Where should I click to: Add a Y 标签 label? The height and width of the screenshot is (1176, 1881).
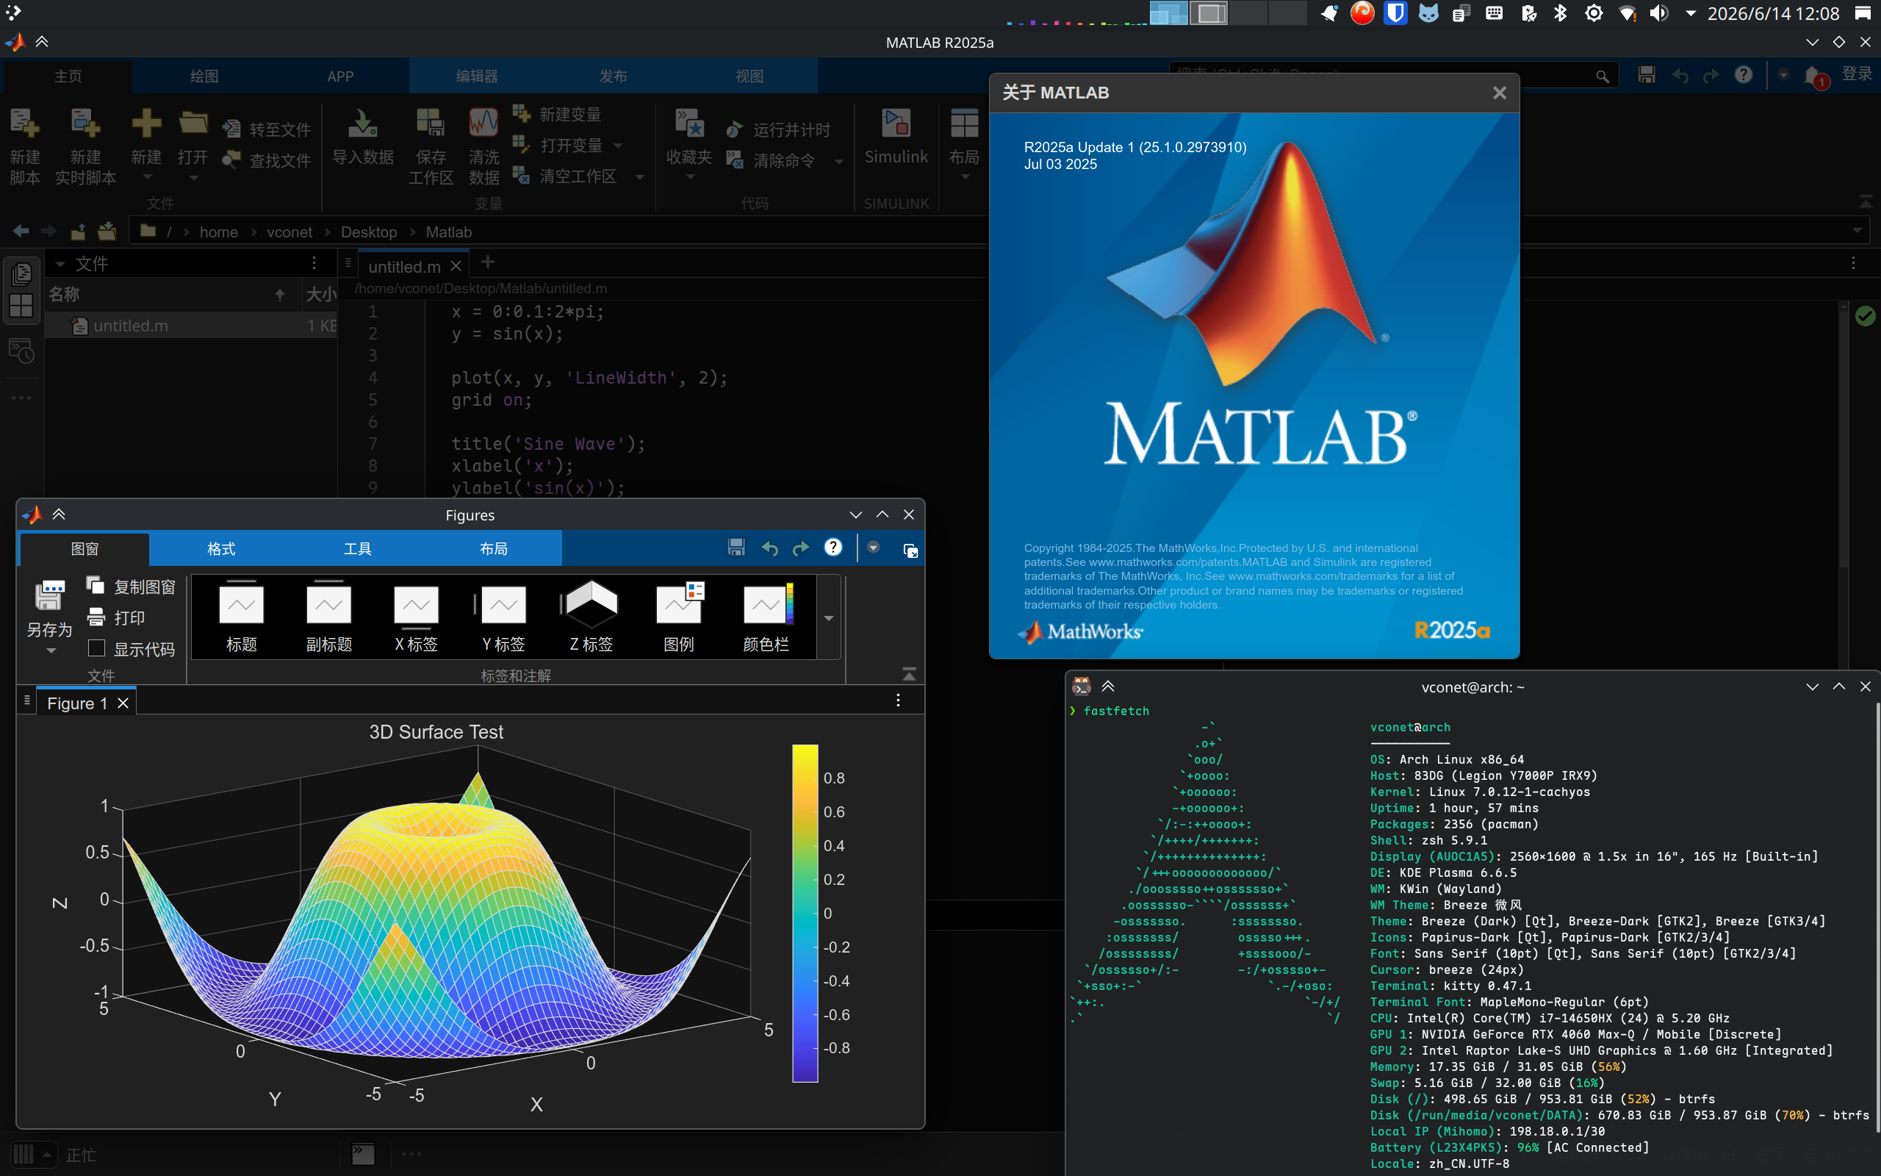click(x=503, y=616)
